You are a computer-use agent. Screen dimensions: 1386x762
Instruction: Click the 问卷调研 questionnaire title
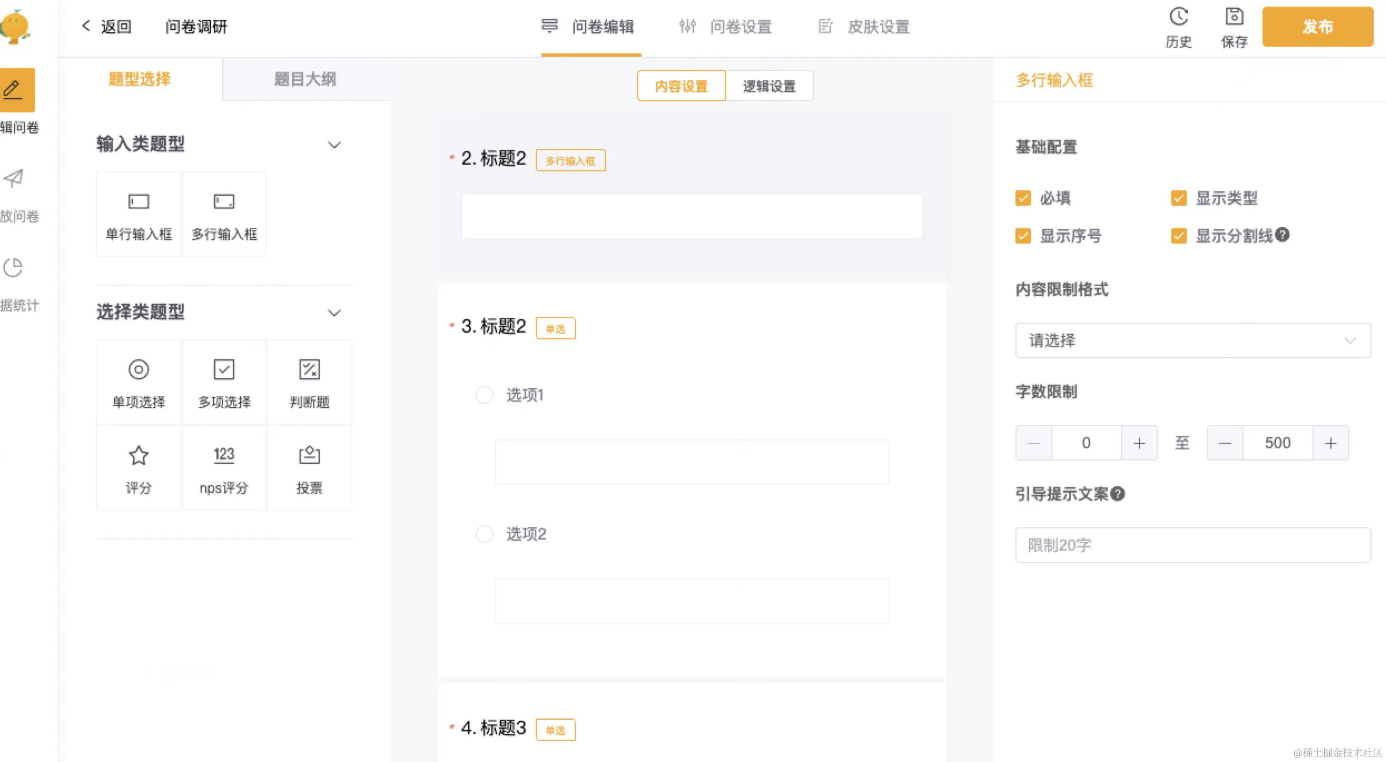(x=196, y=26)
